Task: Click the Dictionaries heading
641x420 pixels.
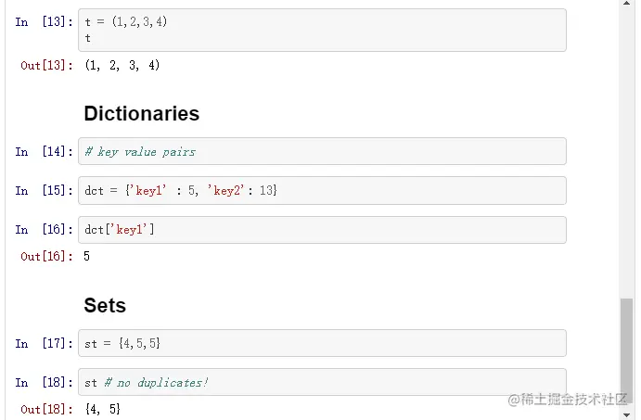Action: 141,114
